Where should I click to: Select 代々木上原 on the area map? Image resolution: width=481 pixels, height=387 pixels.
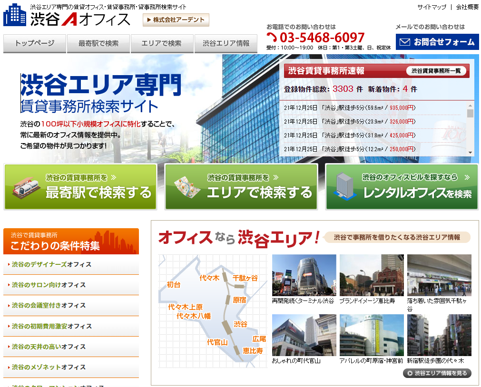pyautogui.click(x=185, y=307)
